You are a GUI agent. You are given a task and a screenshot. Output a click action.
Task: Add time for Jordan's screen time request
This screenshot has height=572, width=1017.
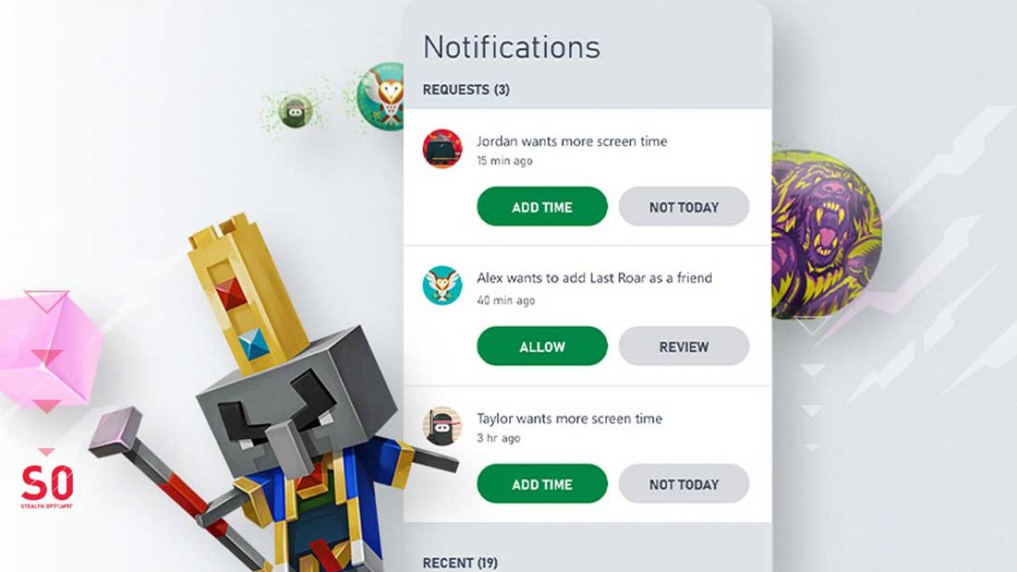(x=542, y=207)
